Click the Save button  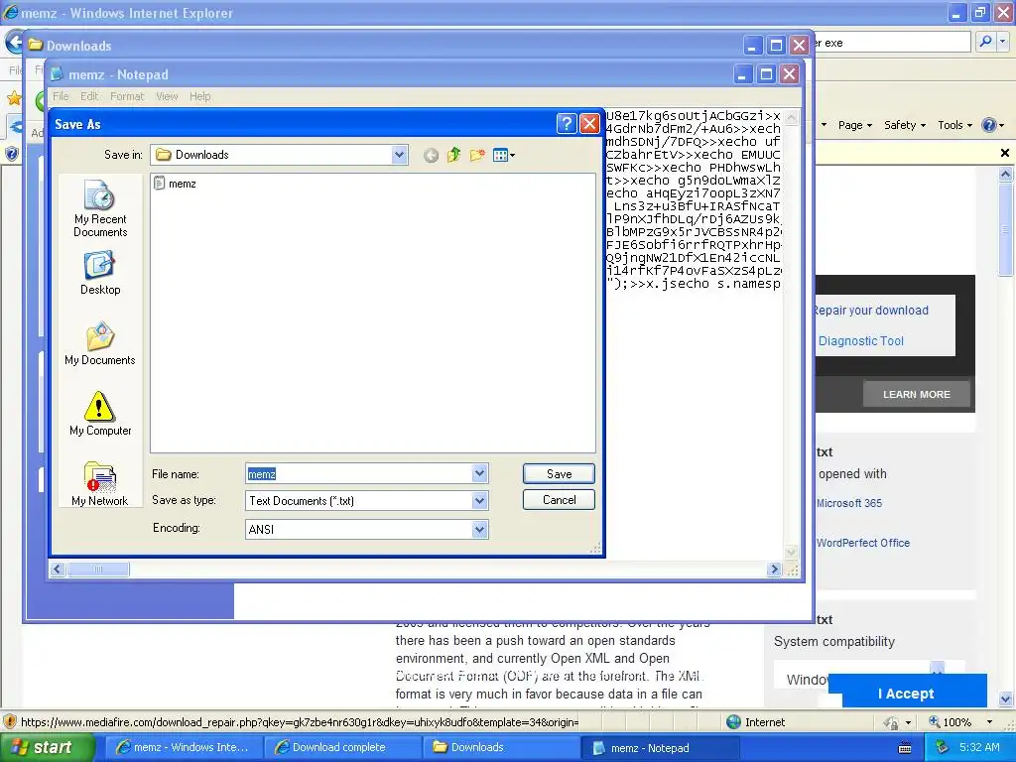pyautogui.click(x=559, y=473)
